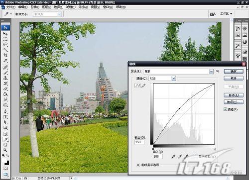Screen dimensions: 249x180
Task: Select the Rectangle shape tool
Action: [x=5, y=127]
